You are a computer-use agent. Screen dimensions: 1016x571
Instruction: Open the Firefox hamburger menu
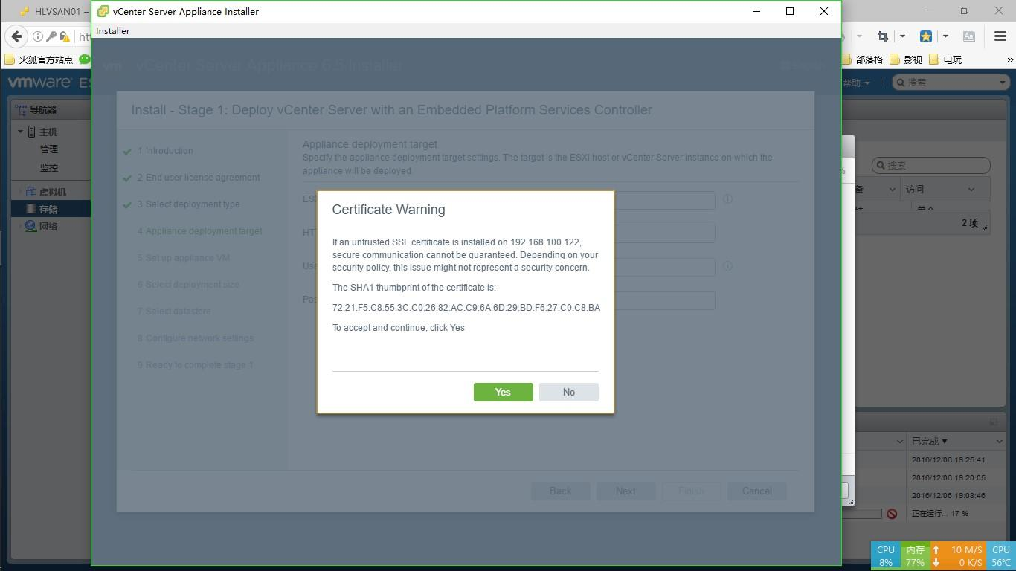point(1000,36)
